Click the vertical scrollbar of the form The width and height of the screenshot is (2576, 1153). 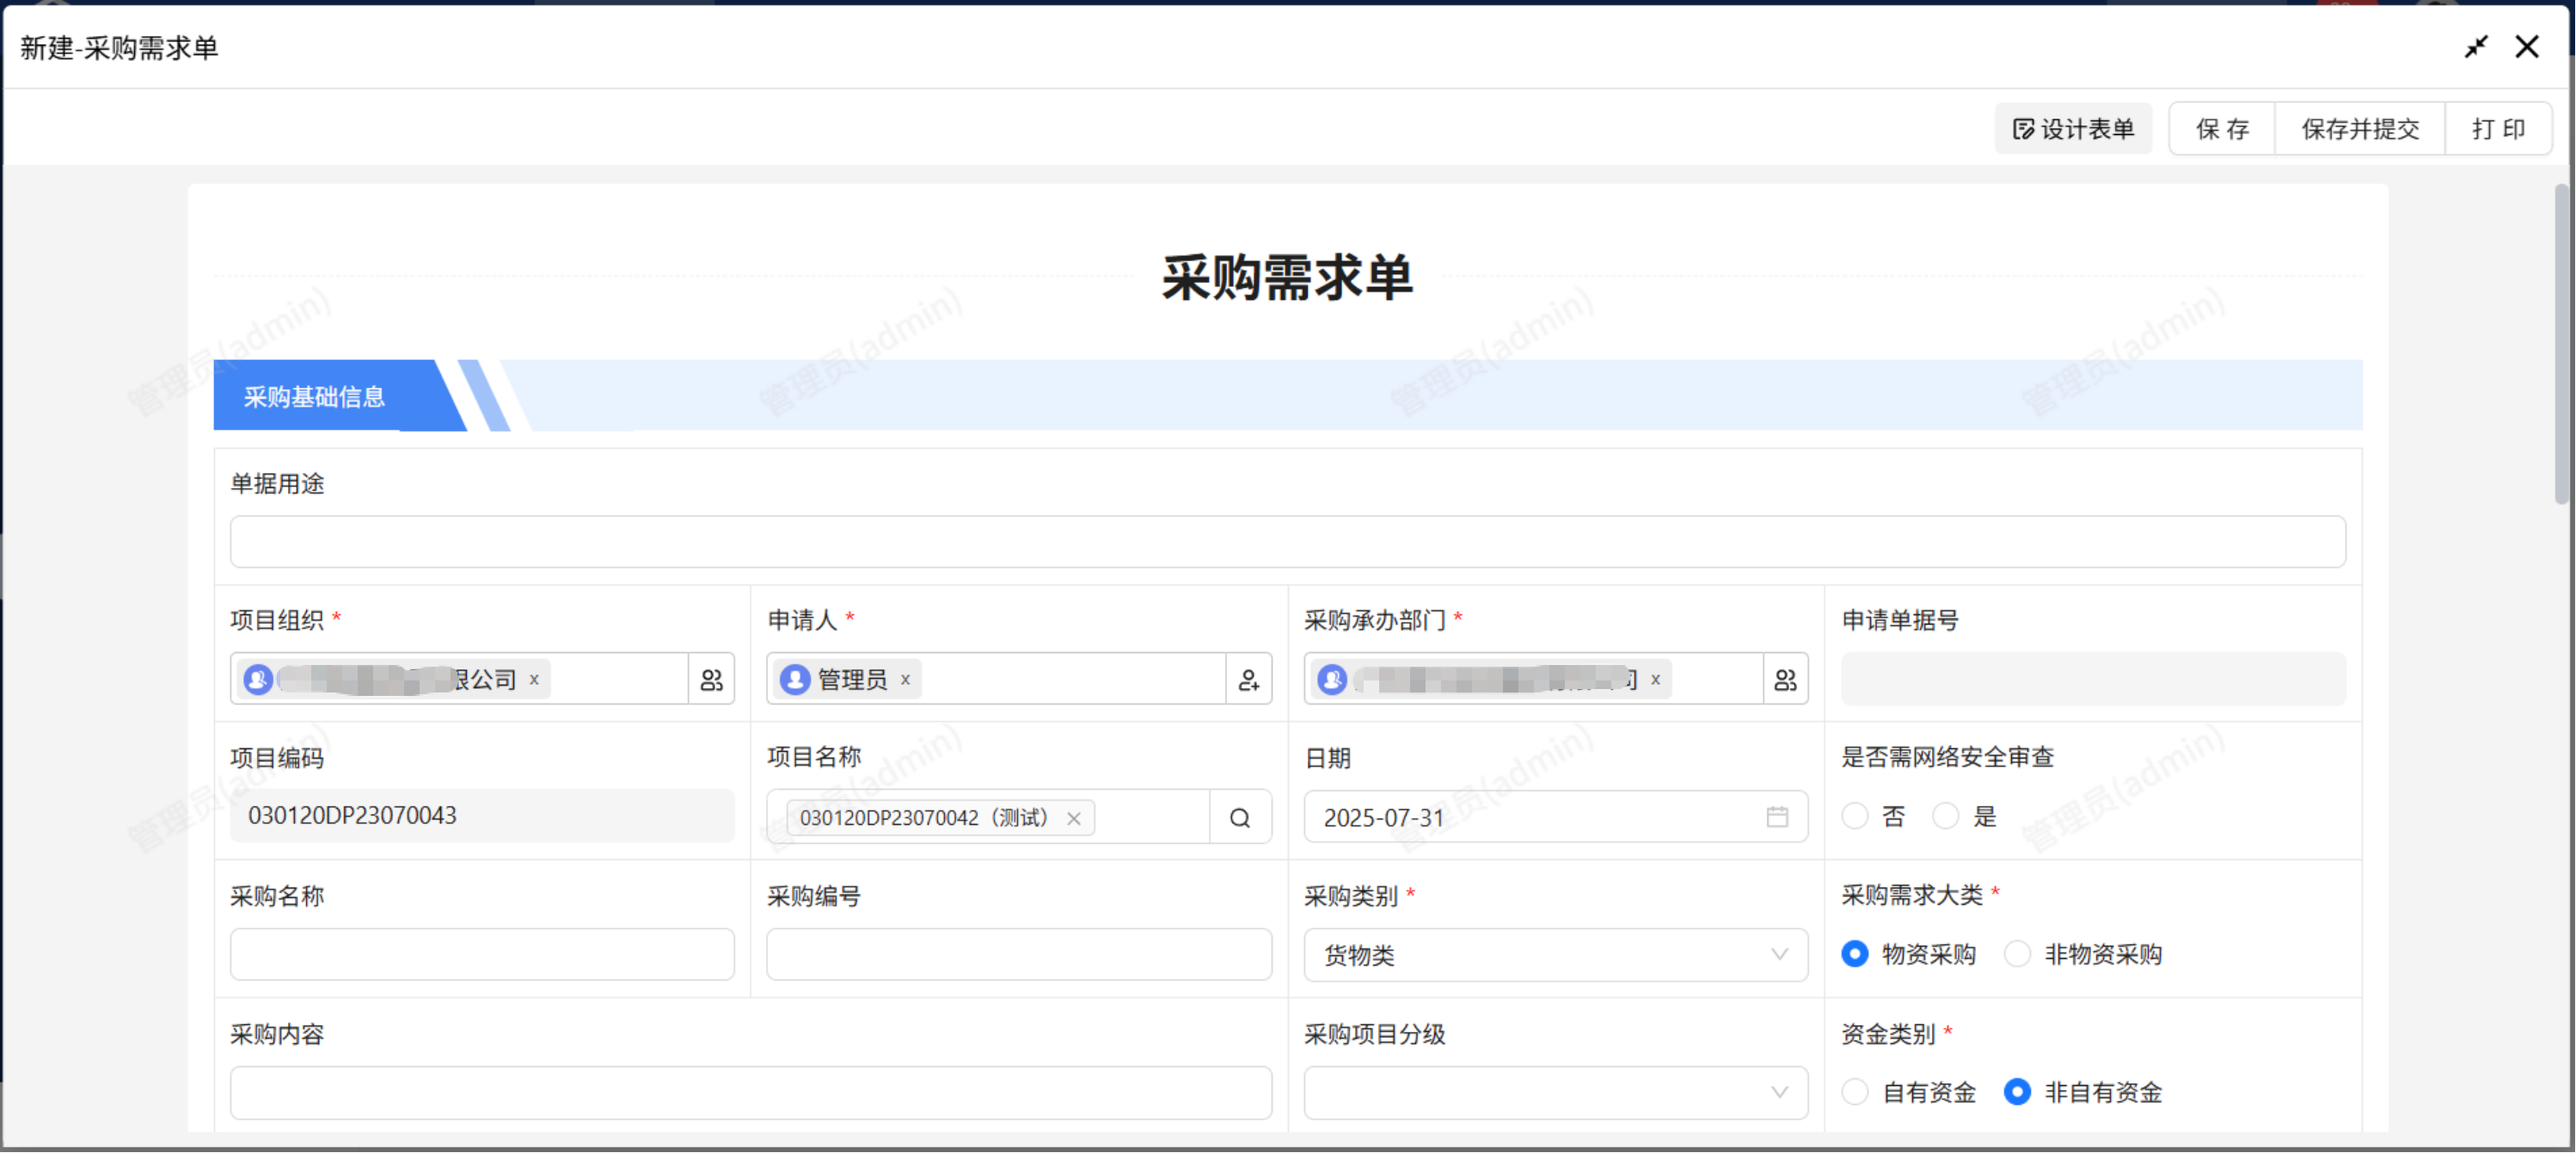(x=2563, y=345)
